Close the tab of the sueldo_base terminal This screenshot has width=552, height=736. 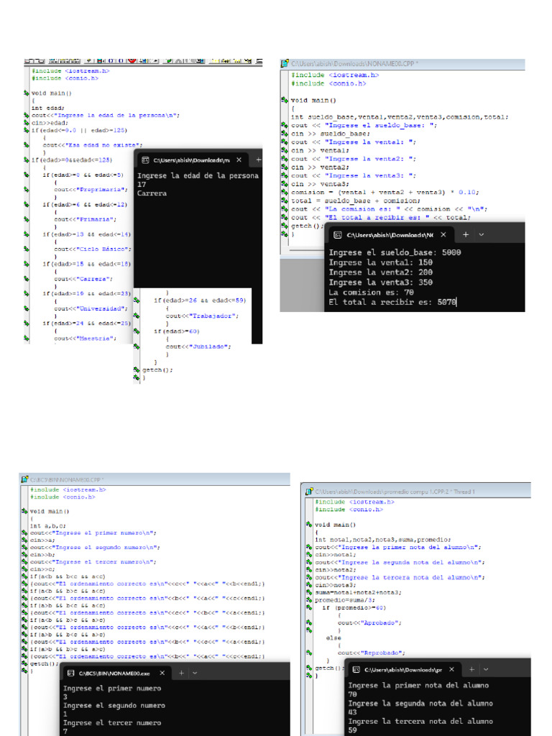pyautogui.click(x=443, y=235)
